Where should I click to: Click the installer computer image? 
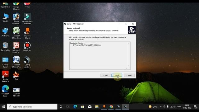(x=132, y=30)
